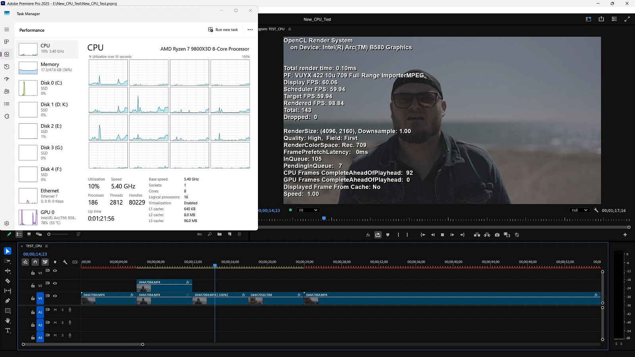The image size is (635, 357).
Task: Toggle V2 track output eye
Action: click(x=55, y=283)
